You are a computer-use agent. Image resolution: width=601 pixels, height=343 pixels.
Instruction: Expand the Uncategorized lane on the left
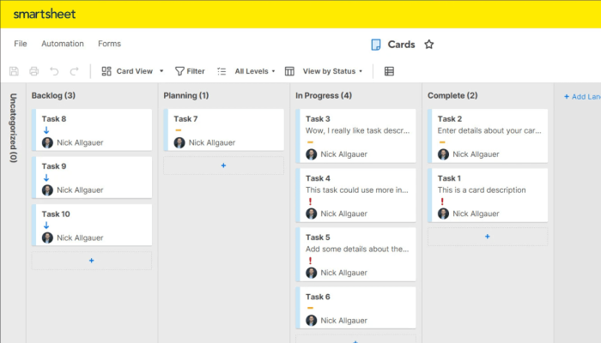pyautogui.click(x=13, y=129)
